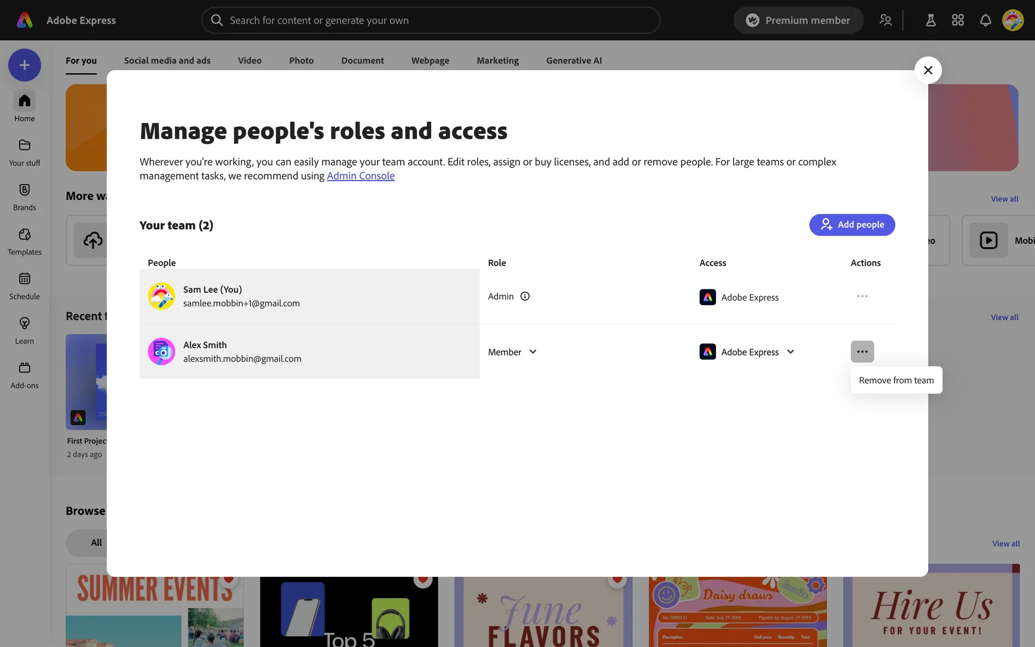Open the apps grid icon
Image resolution: width=1035 pixels, height=647 pixels.
pos(957,20)
